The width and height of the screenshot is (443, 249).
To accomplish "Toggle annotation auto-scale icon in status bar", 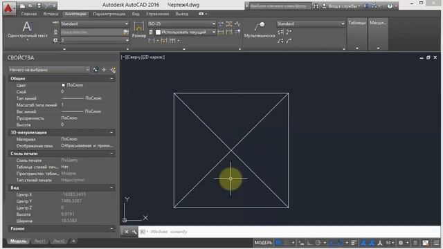I will [372, 243].
